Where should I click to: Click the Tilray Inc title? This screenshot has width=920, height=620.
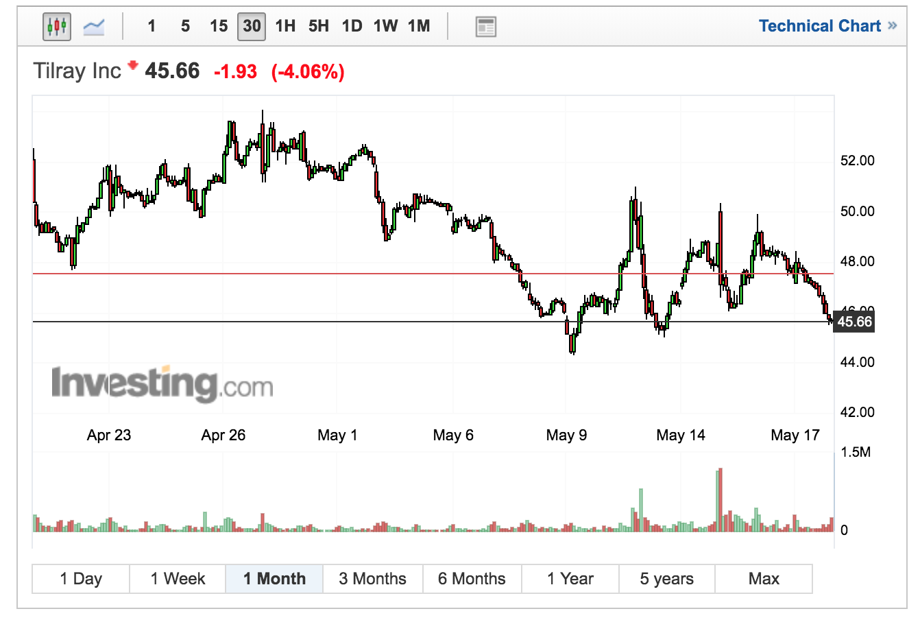click(x=77, y=71)
